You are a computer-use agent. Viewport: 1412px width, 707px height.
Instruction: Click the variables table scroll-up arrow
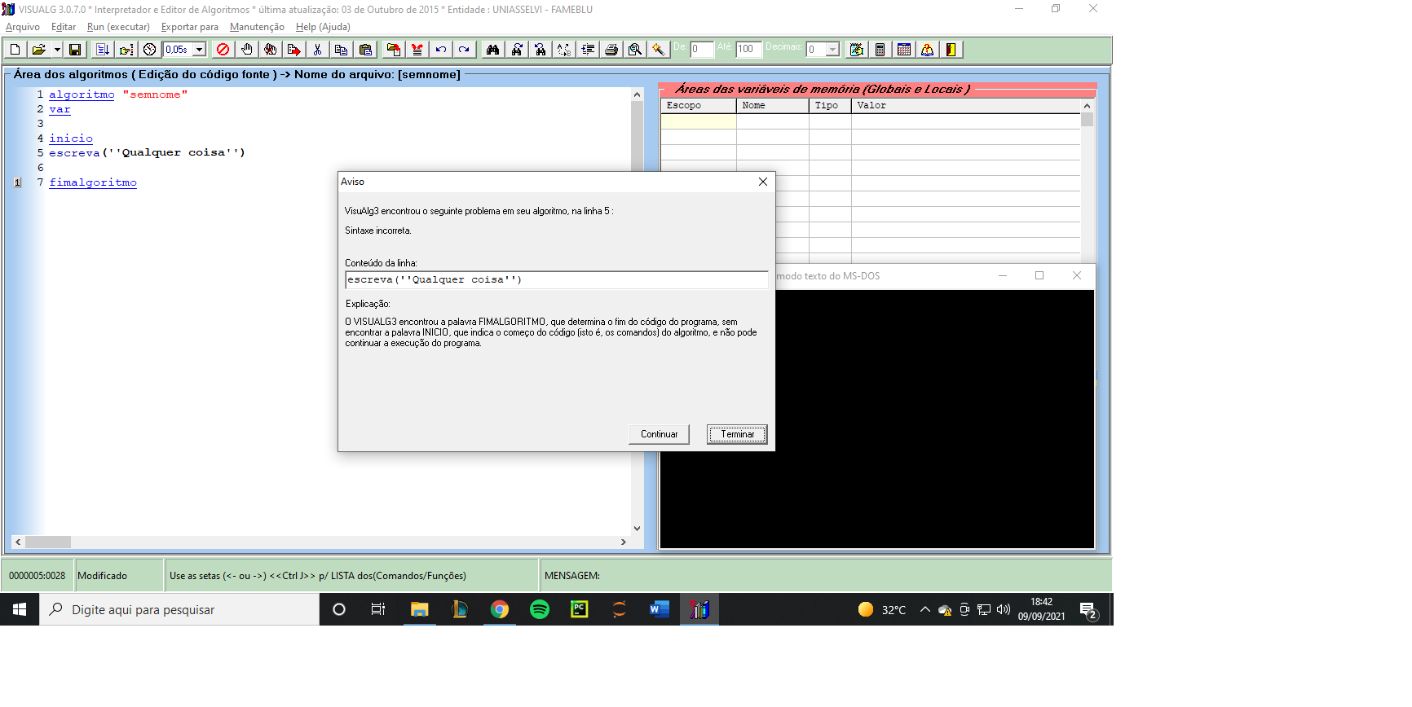pyautogui.click(x=1087, y=106)
